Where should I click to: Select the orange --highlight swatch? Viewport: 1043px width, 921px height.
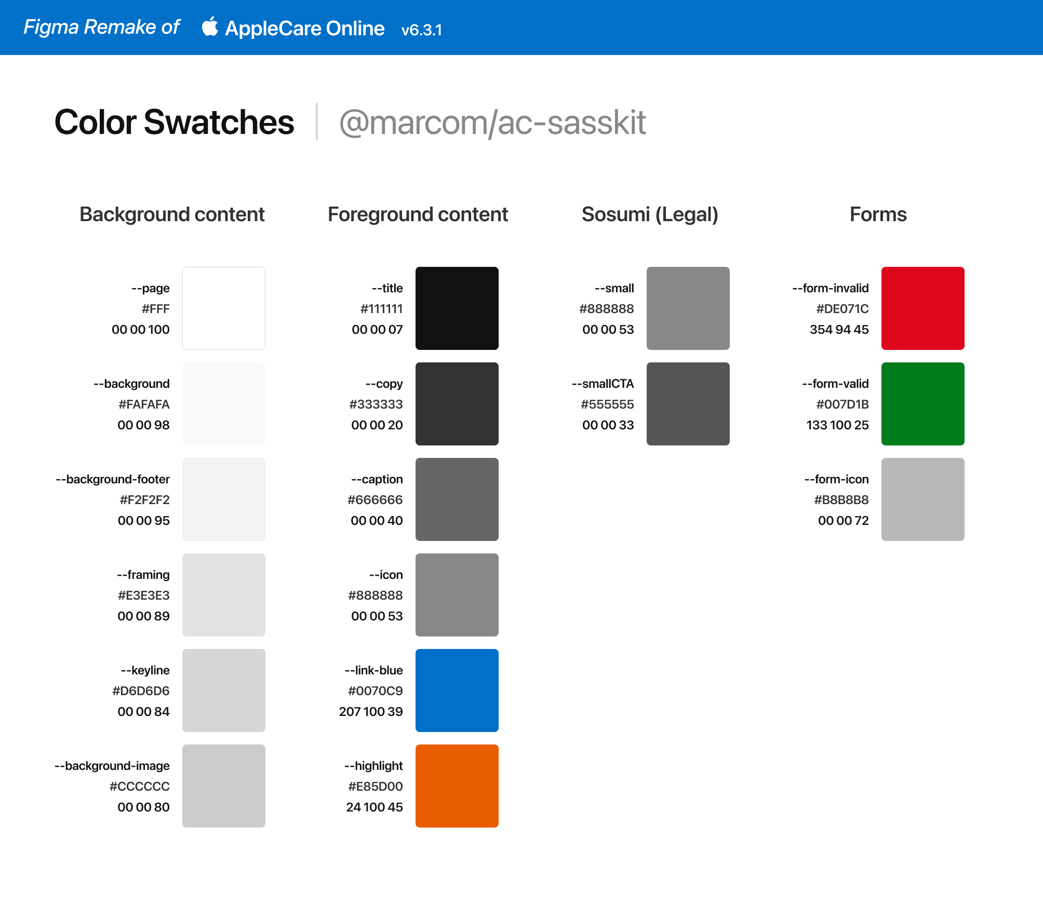tap(457, 785)
